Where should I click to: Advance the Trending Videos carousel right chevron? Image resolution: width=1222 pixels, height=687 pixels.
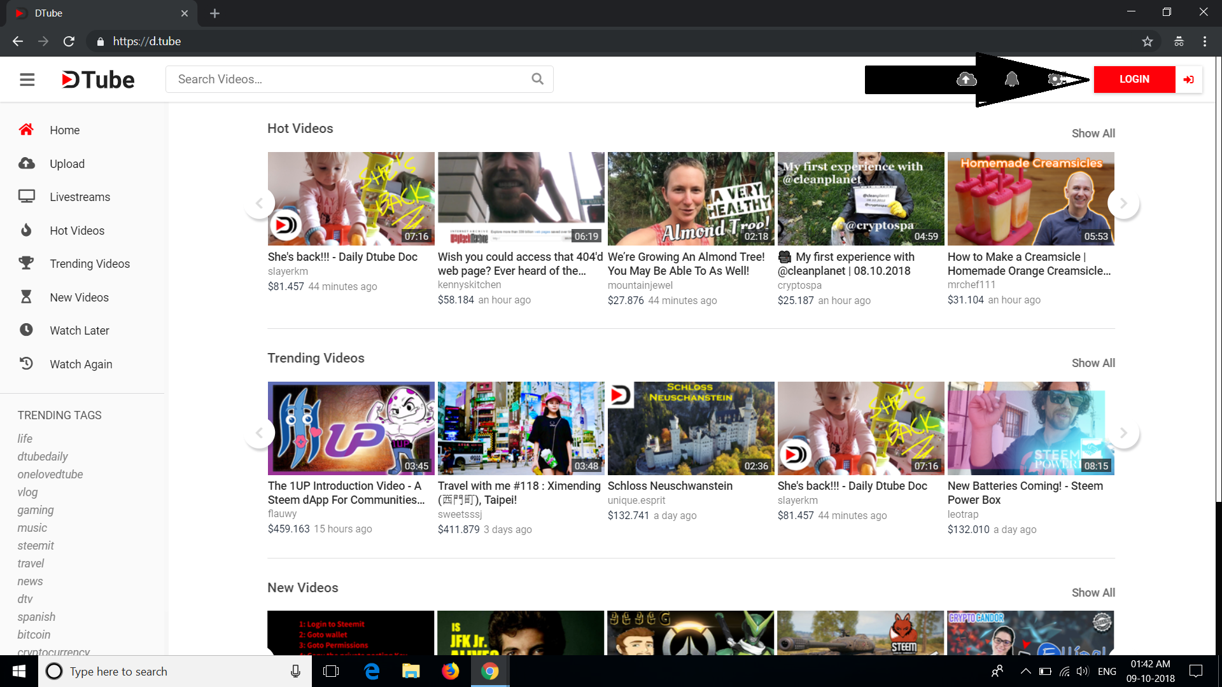pyautogui.click(x=1123, y=433)
